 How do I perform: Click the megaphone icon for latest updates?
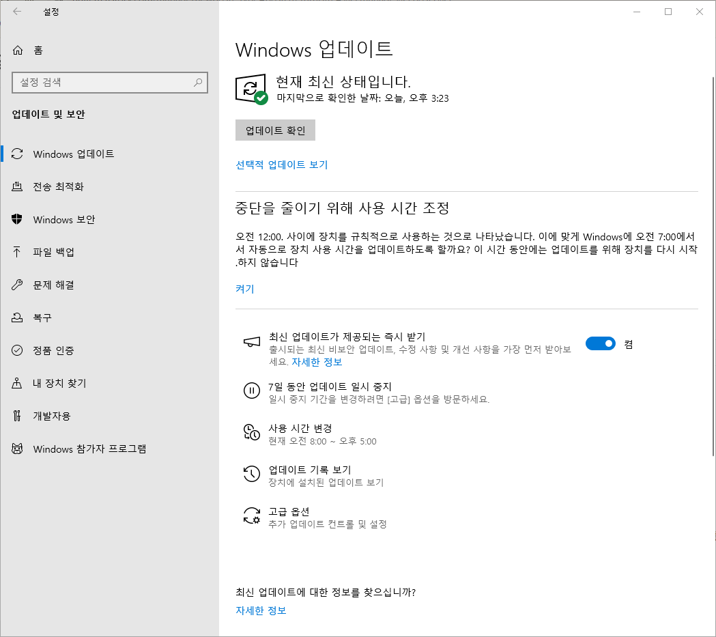click(252, 341)
